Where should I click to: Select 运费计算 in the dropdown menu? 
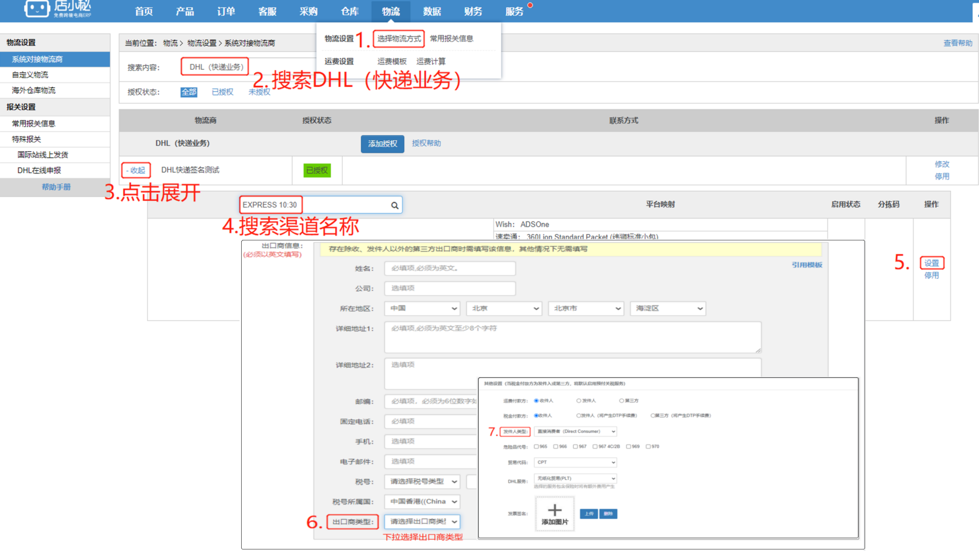(431, 61)
